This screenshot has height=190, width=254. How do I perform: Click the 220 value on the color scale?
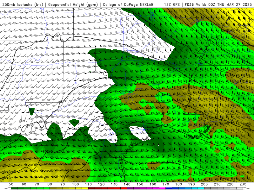click(230, 184)
